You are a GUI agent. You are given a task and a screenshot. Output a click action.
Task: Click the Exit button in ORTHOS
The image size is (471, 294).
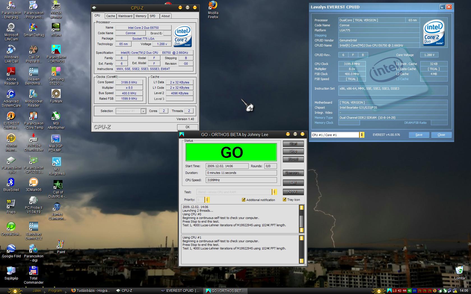coord(293,183)
